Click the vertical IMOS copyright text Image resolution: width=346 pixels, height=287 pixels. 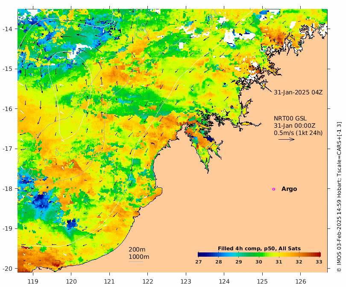(339, 197)
